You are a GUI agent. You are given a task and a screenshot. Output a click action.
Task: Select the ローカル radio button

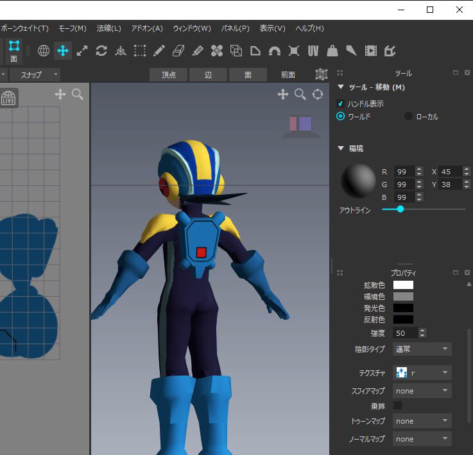coord(408,117)
